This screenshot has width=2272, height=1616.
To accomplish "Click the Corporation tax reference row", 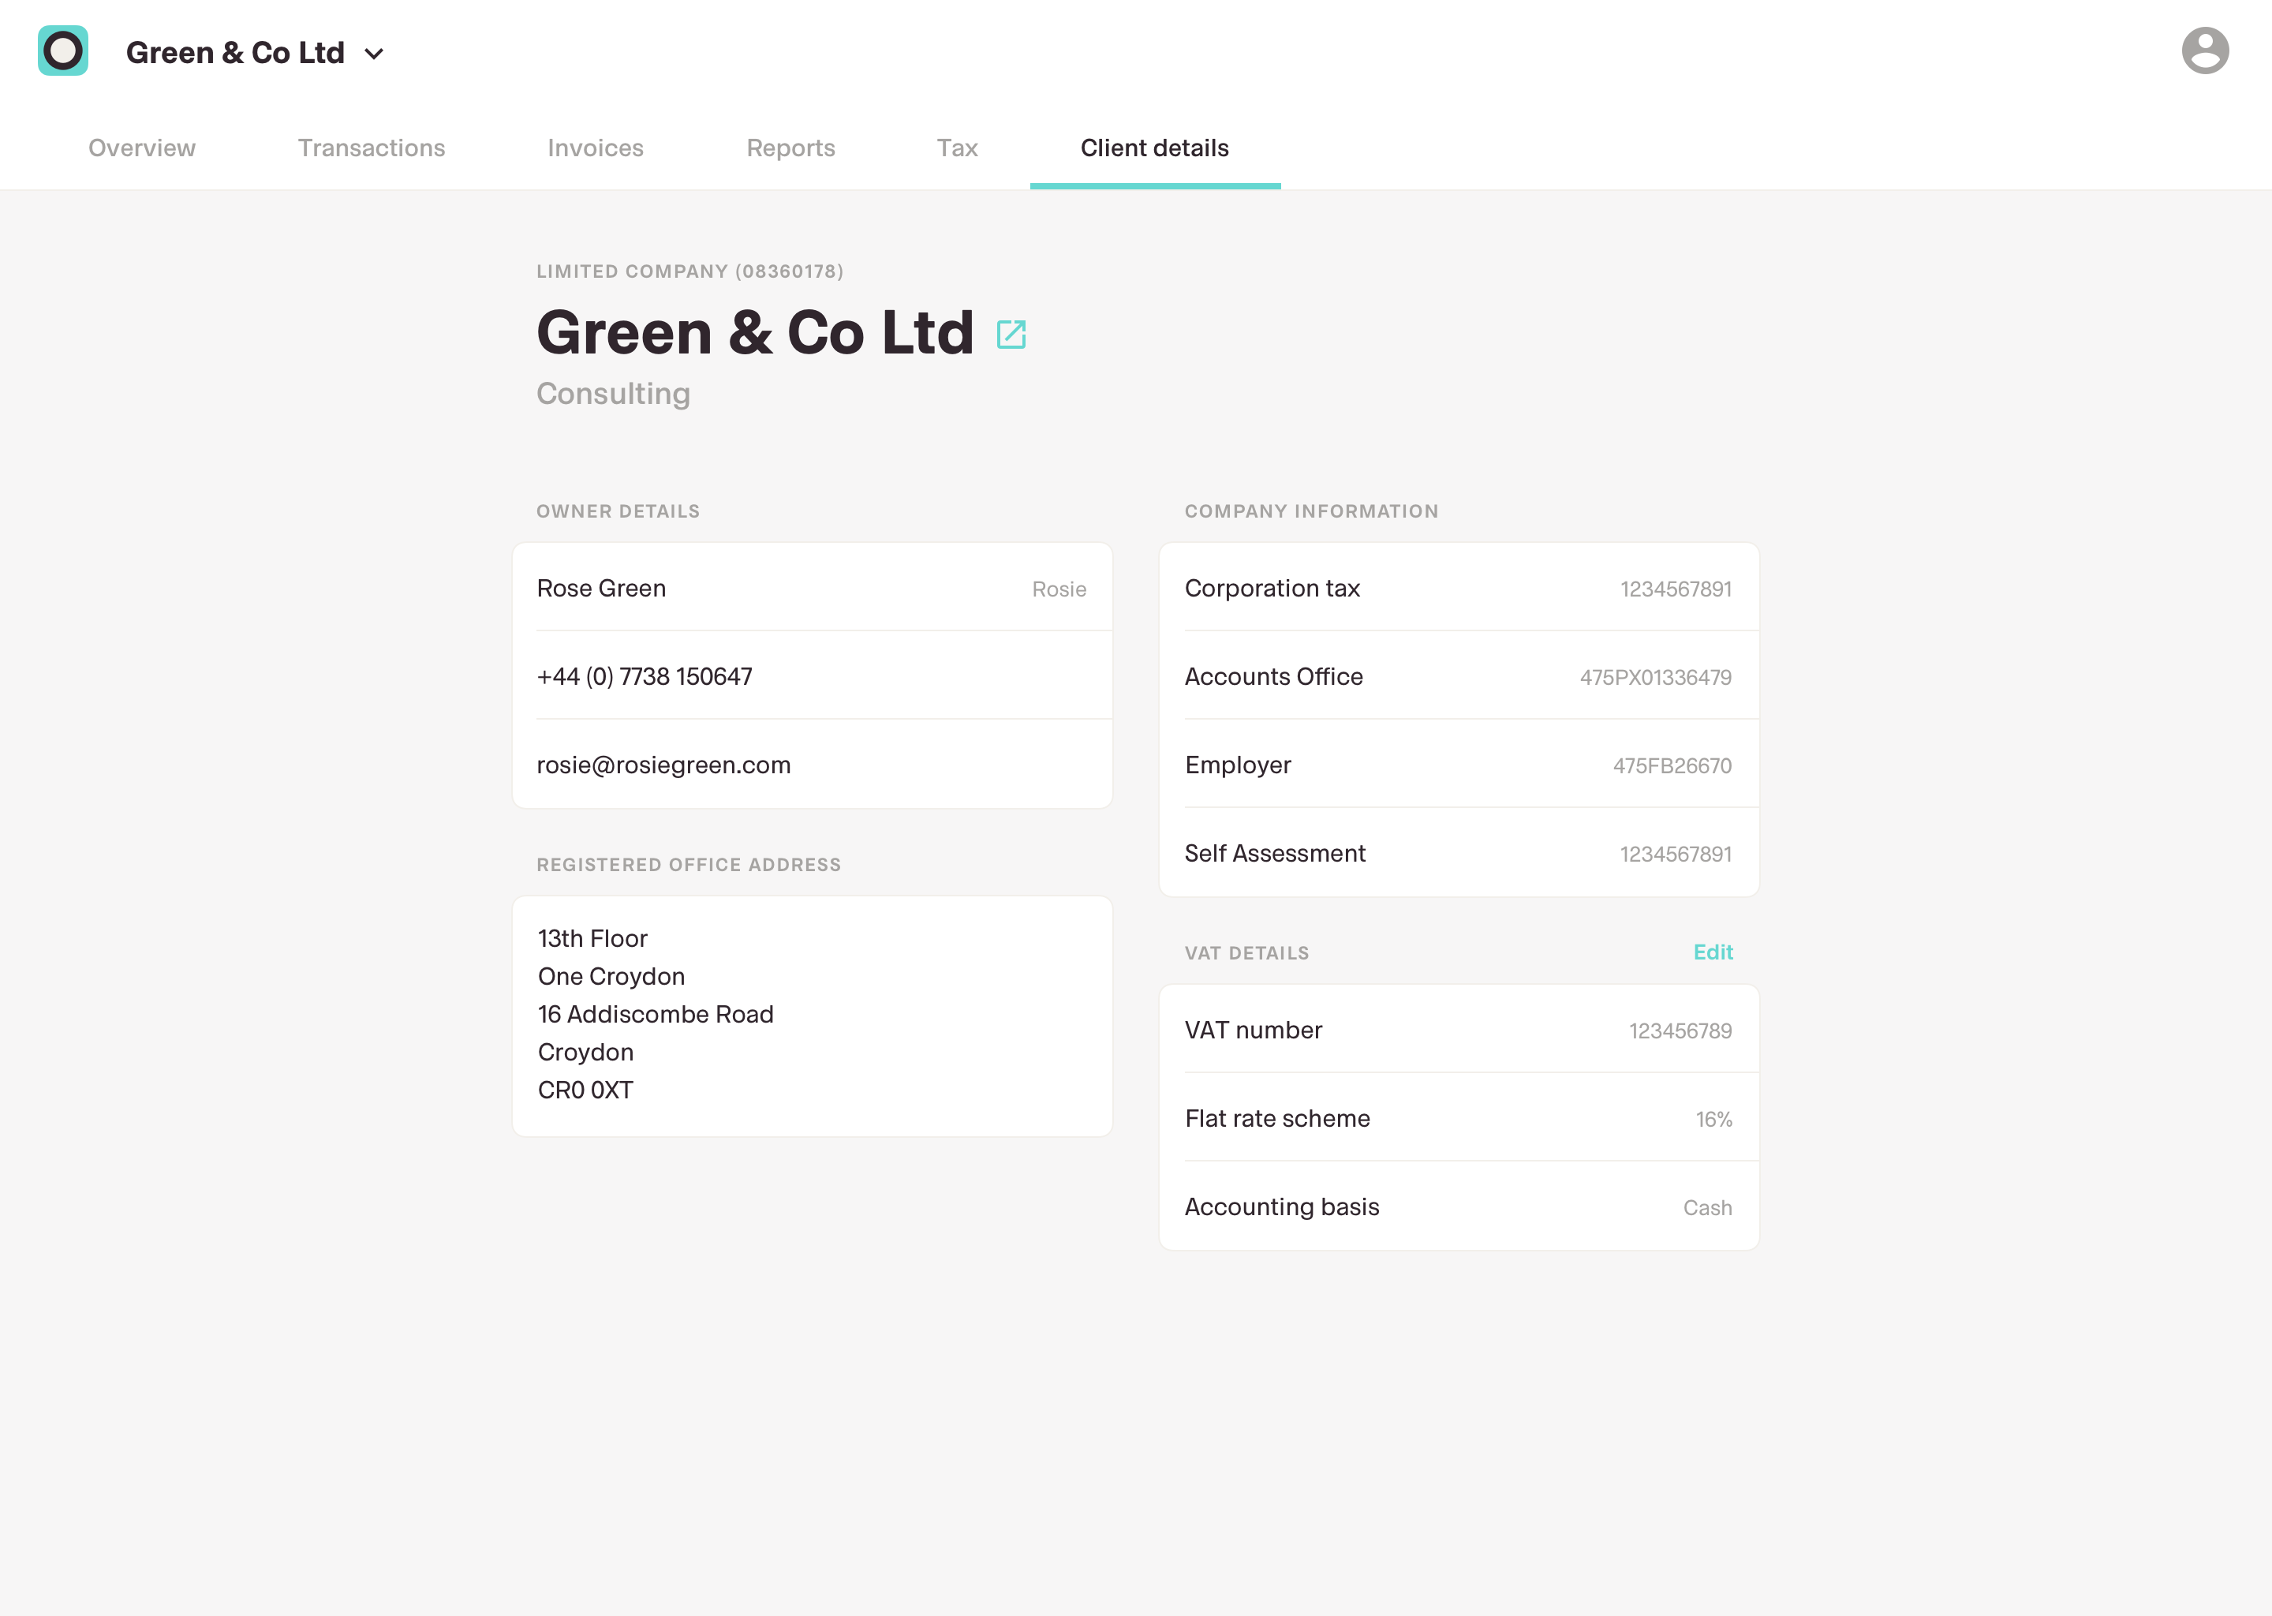I will coord(1457,588).
